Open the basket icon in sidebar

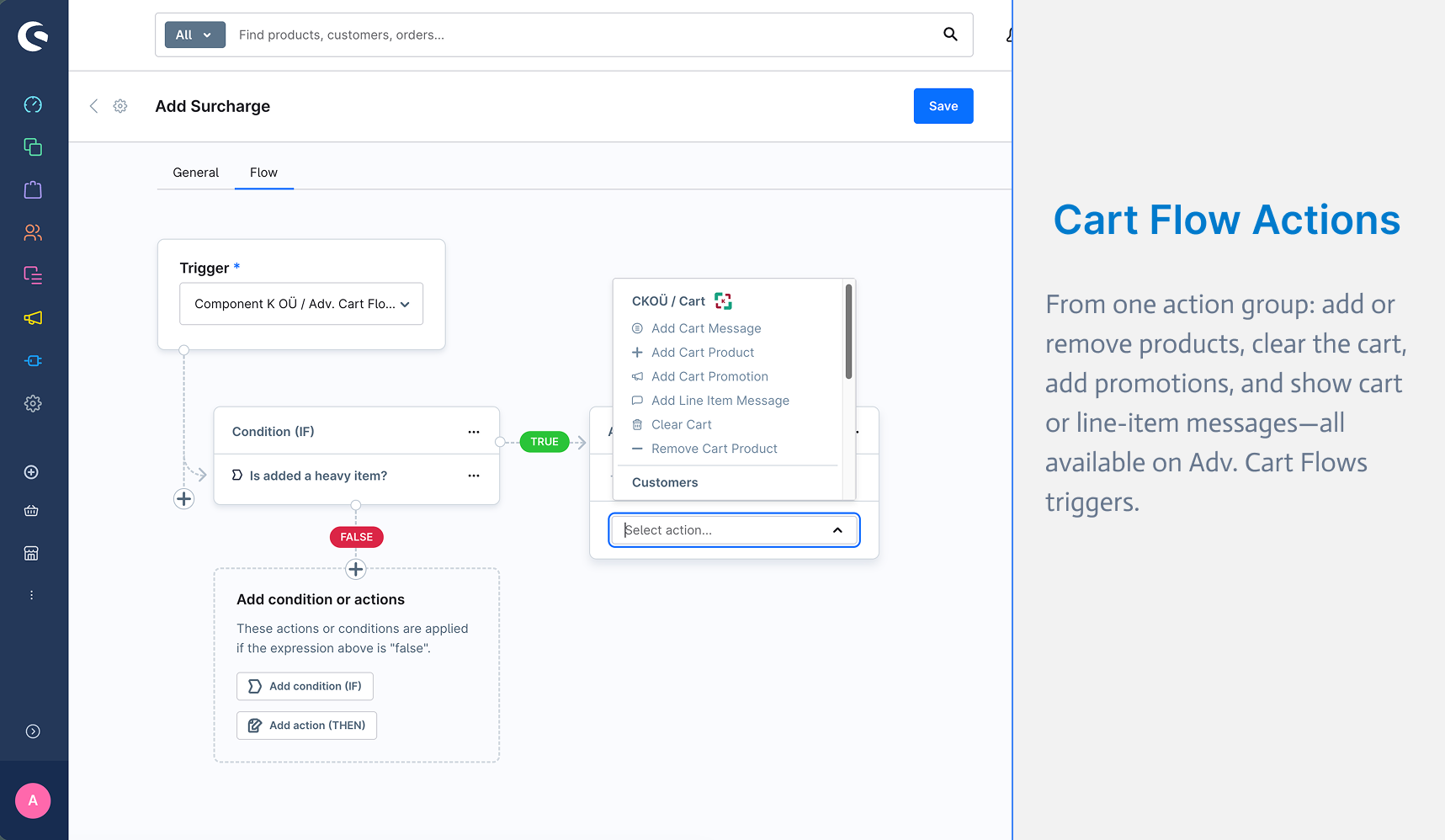(31, 511)
